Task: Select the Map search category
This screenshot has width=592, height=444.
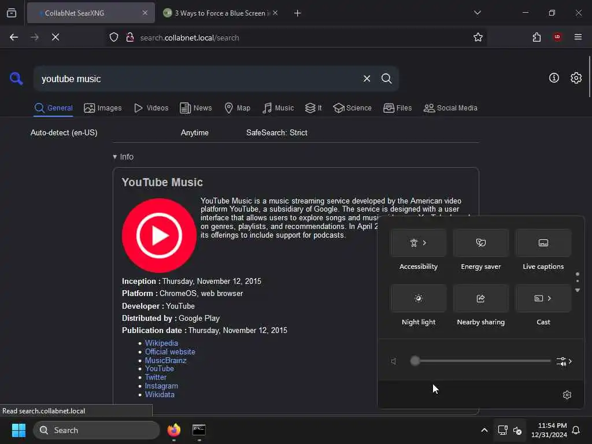Action: 237,108
